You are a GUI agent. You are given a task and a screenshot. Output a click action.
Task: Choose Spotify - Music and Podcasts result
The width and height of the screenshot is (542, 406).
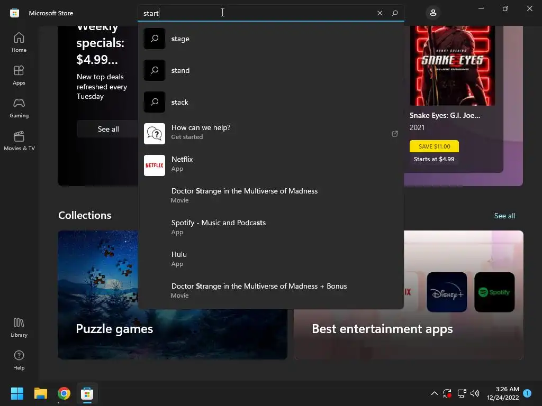coord(271,227)
